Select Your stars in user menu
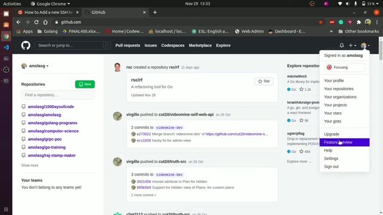 pyautogui.click(x=345, y=113)
